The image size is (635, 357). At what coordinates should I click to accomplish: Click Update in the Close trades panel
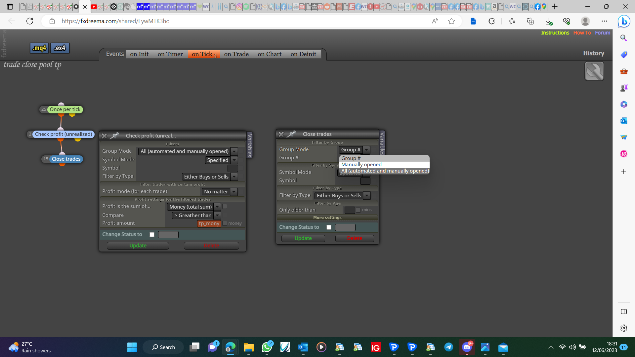click(x=303, y=238)
